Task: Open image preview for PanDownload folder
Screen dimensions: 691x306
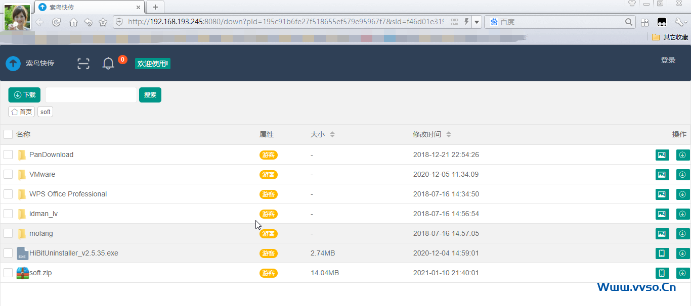Action: [662, 155]
